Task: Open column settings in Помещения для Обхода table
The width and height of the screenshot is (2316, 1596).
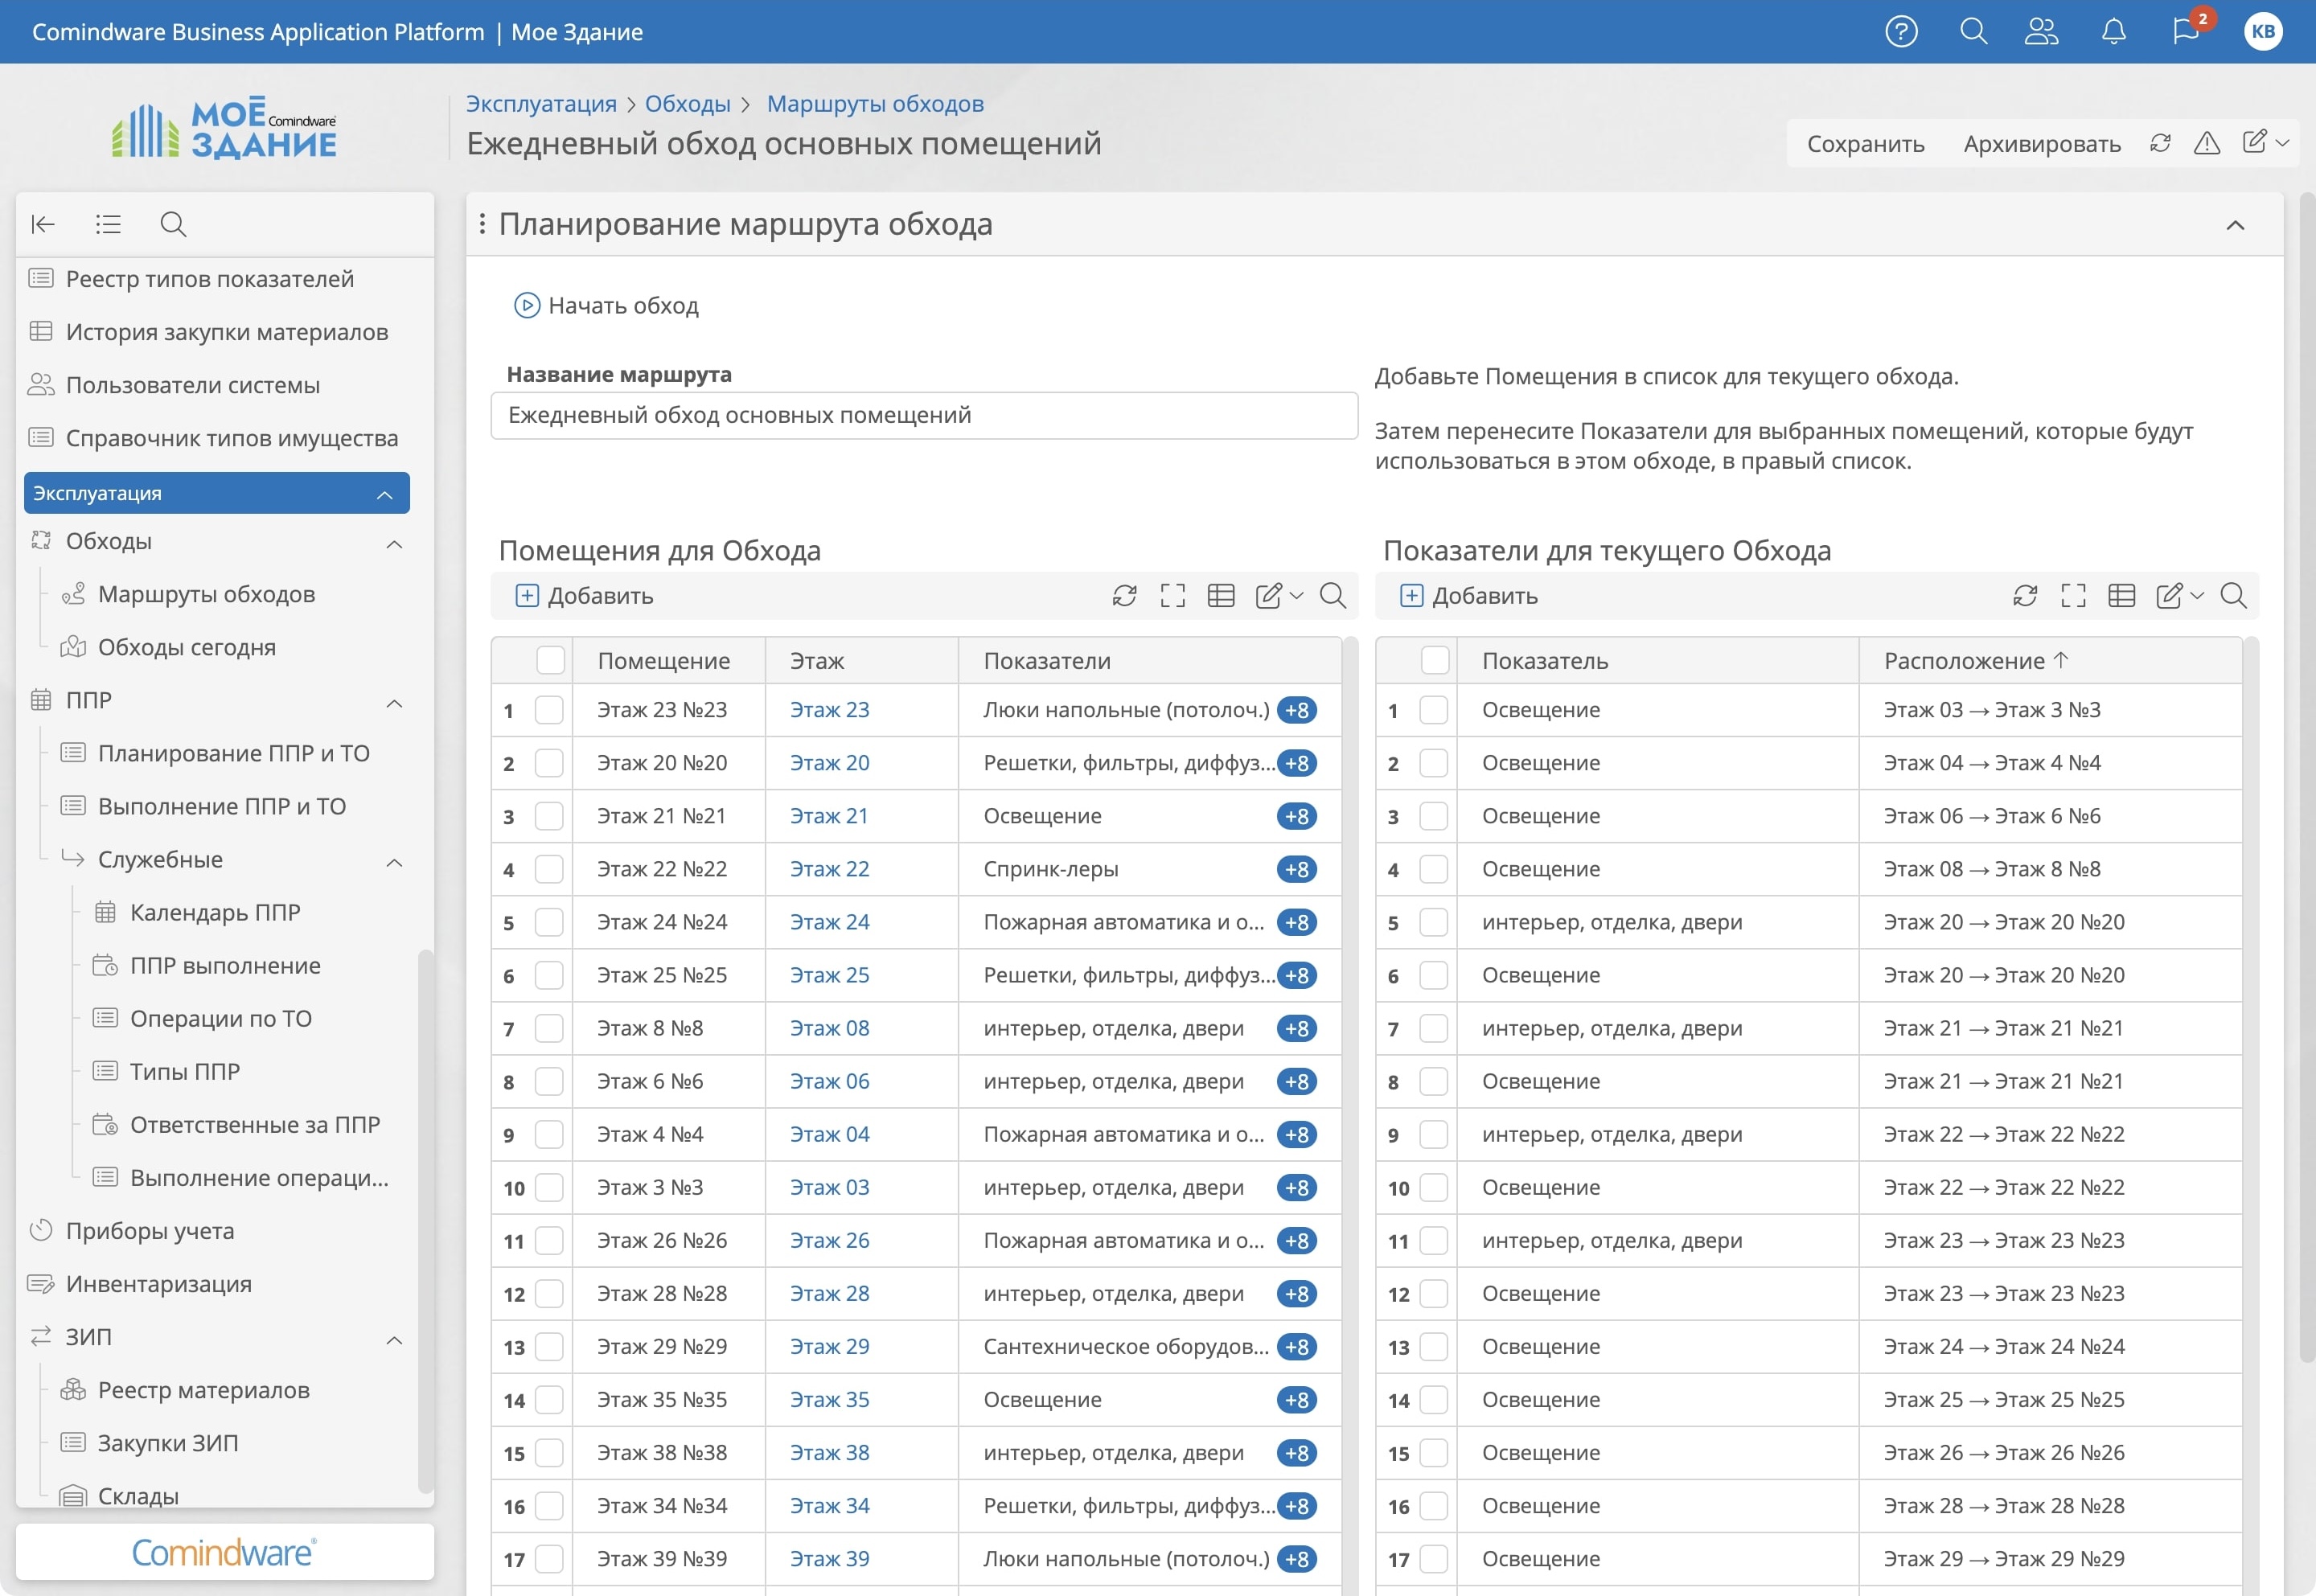Action: pyautogui.click(x=1221, y=596)
